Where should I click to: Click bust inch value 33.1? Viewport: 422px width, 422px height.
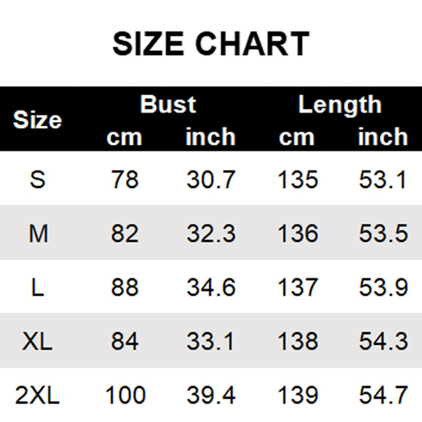click(210, 342)
